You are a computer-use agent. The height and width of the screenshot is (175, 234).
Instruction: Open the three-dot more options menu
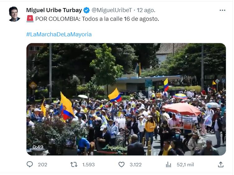coord(222,10)
